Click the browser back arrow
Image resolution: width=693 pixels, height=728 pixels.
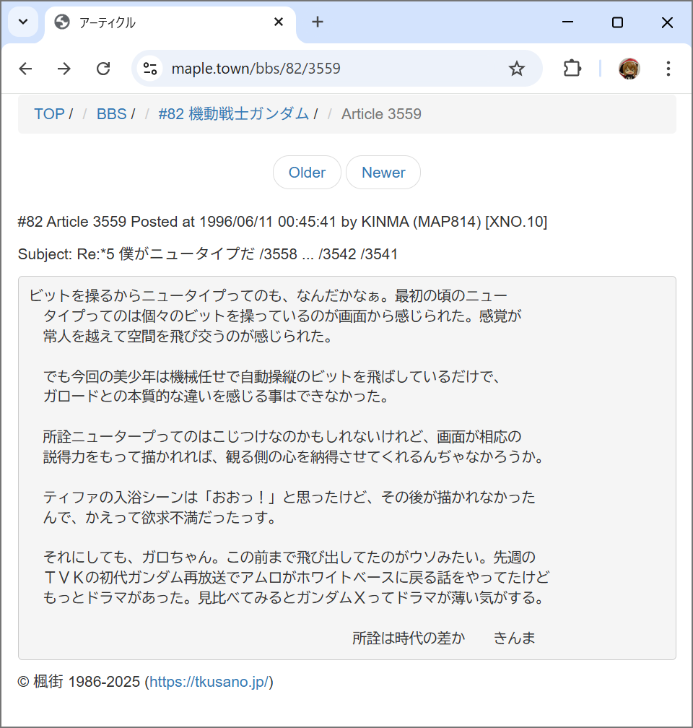tap(26, 69)
